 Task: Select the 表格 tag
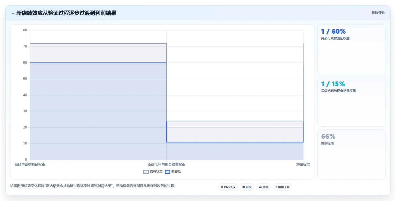point(247,187)
